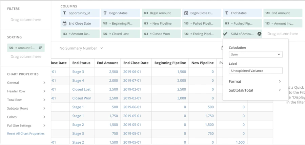The image size is (305, 145).
Task: Click the number icon on Begin Amount pill
Action: 146,13
